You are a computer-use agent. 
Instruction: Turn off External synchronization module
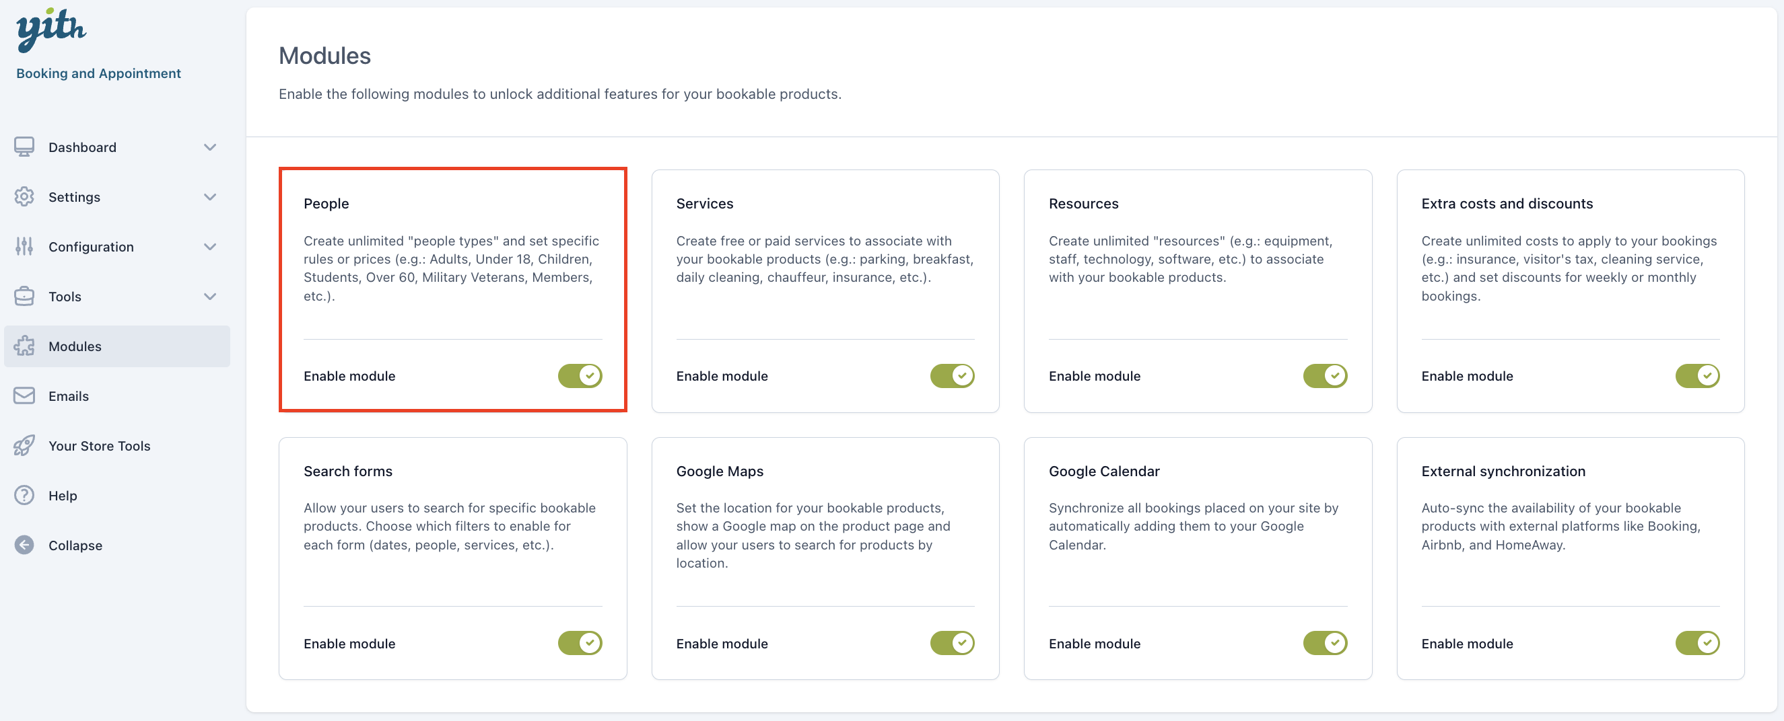[1697, 643]
